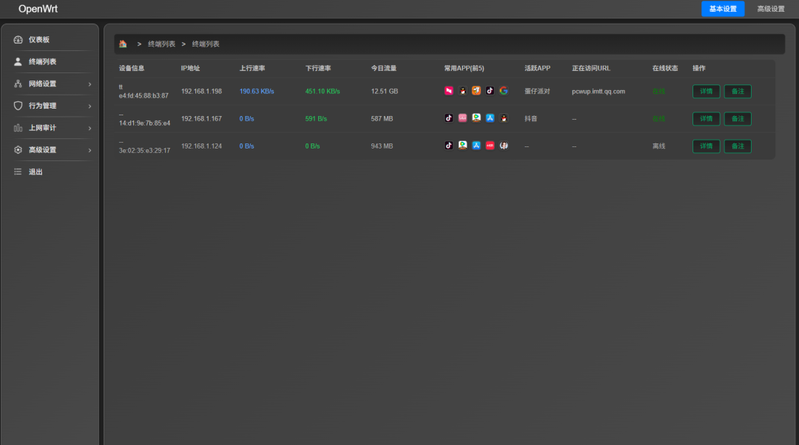Click the App Store icon in 192.168.1.124 row
This screenshot has height=445, width=799.
476,146
